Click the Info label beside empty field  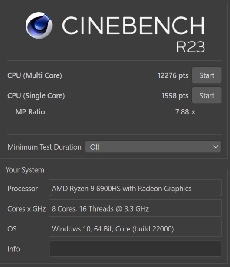click(x=13, y=249)
